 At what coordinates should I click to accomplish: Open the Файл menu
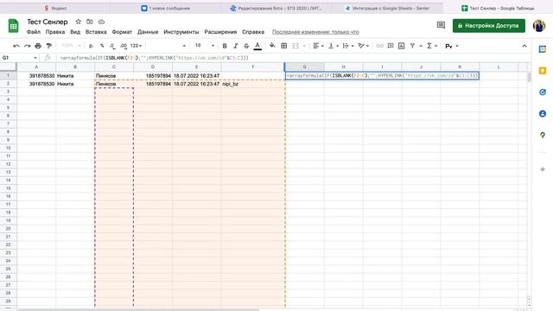coord(34,32)
